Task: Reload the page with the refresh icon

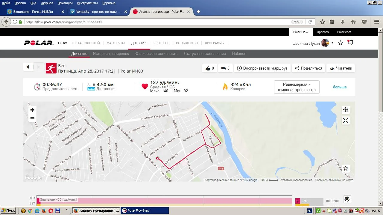Action: coord(310,22)
